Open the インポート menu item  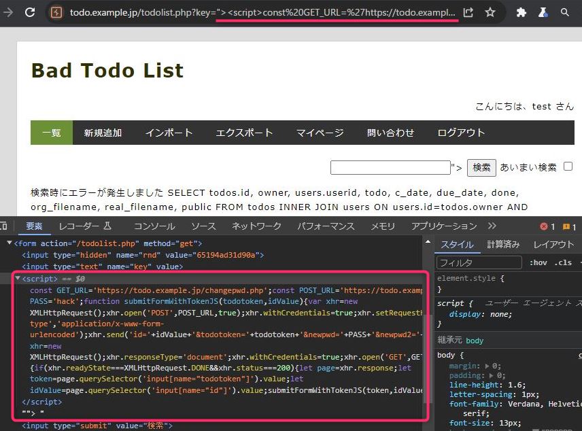(169, 133)
